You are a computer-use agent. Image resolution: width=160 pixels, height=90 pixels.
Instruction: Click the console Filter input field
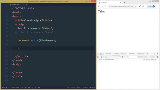click(131, 57)
